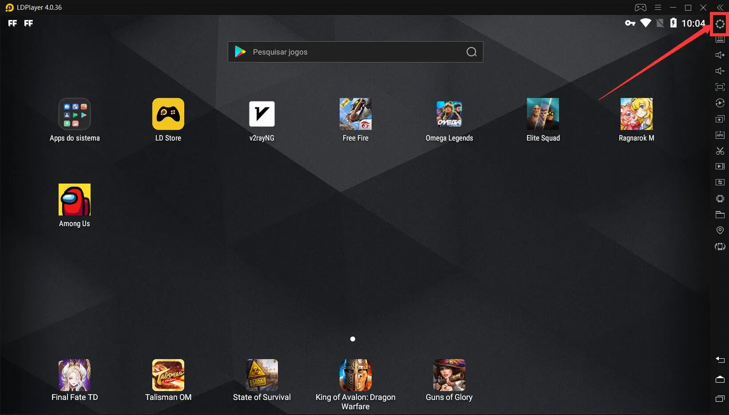The height and width of the screenshot is (415, 729).
Task: Open LDPlayer settings gear icon
Action: [720, 24]
